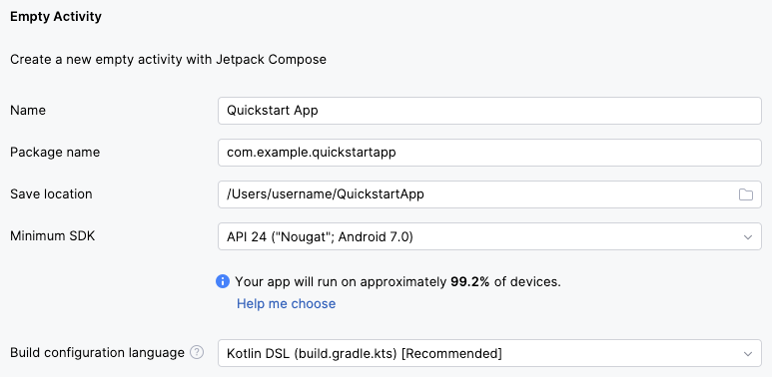The height and width of the screenshot is (377, 772).
Task: Click the Minimum SDK label
Action: (x=52, y=236)
